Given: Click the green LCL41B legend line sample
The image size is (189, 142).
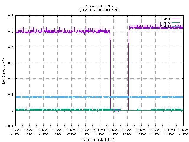Looking at the screenshot, I should 176,22.
